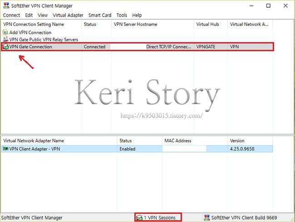Select the Add VPN Connection entry
This screenshot has width=295, height=222.
[x=30, y=33]
